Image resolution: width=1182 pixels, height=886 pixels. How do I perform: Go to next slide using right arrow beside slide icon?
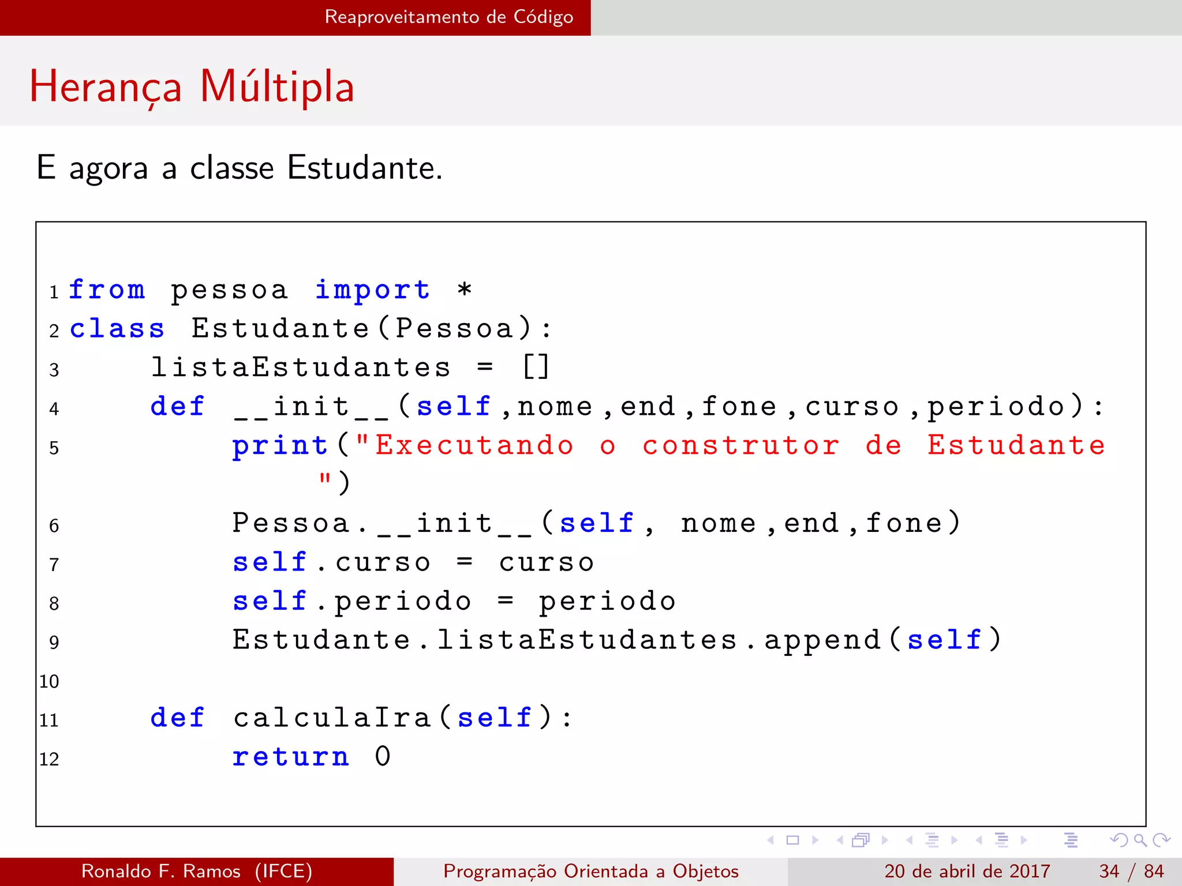pyautogui.click(x=816, y=840)
